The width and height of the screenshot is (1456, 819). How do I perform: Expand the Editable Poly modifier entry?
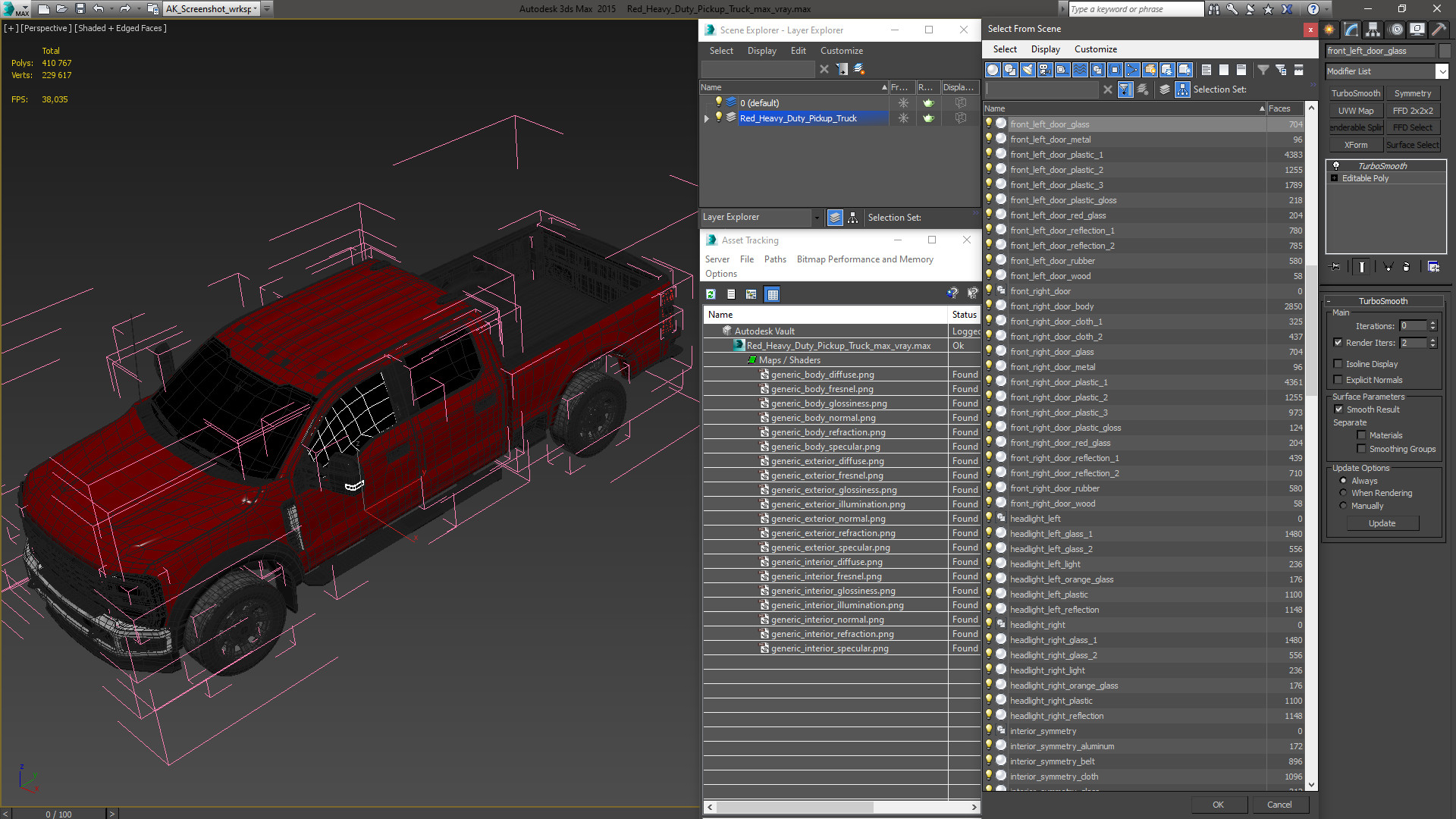[1335, 178]
